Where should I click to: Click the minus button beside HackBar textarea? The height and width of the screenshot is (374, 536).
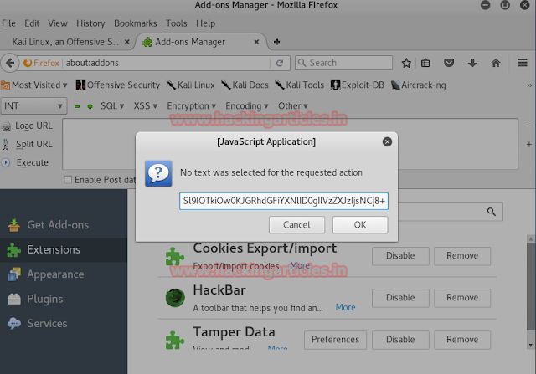click(x=528, y=126)
